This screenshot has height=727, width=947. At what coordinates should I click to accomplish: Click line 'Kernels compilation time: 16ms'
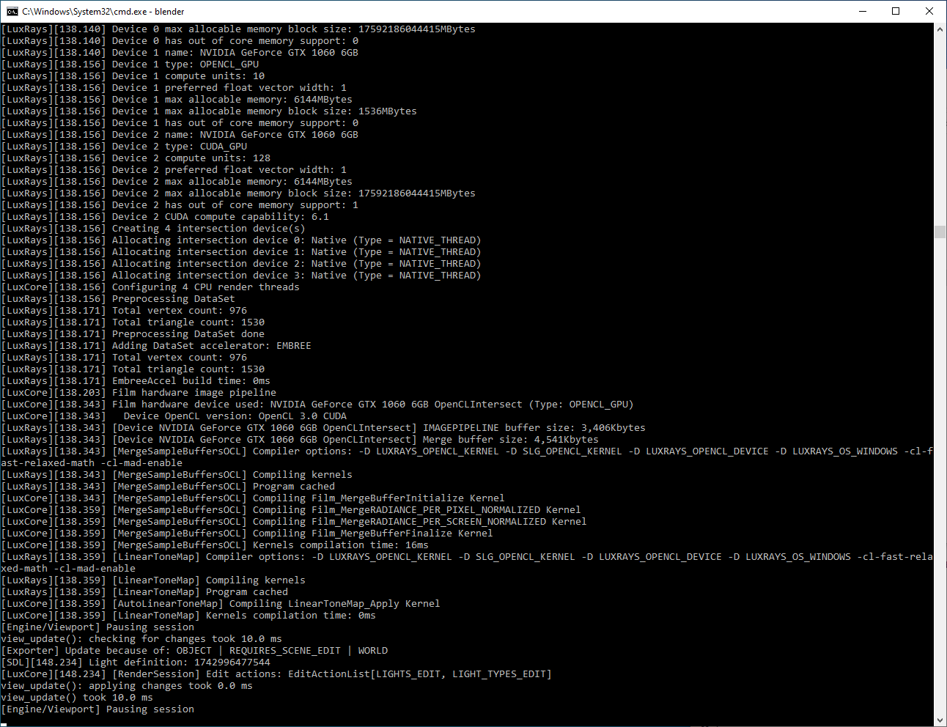click(215, 545)
